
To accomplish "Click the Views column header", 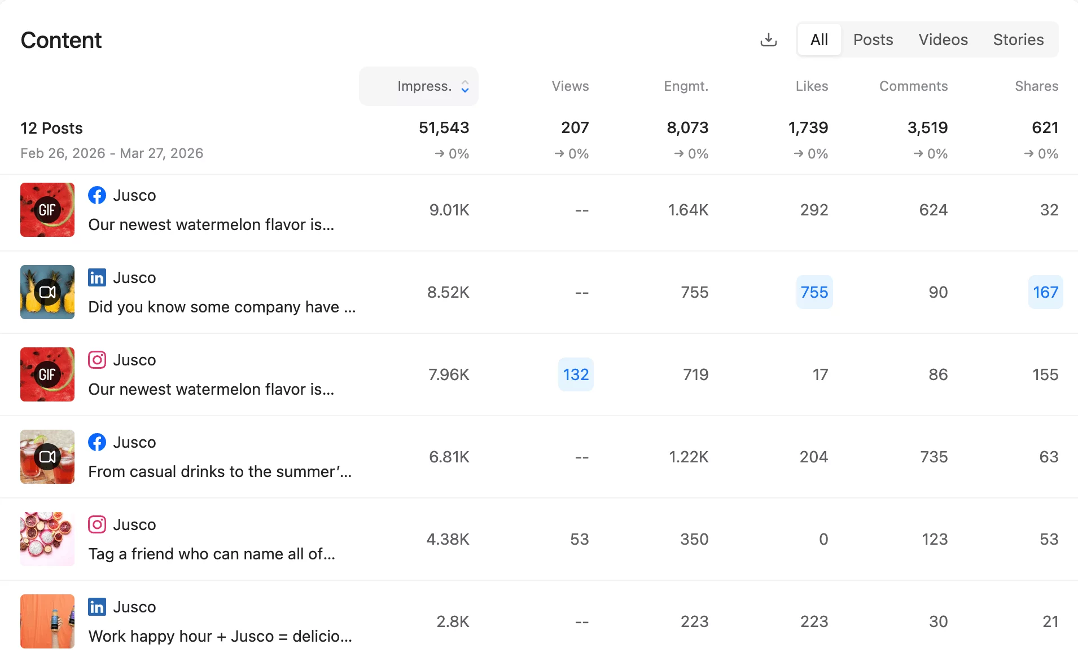I will tap(570, 86).
